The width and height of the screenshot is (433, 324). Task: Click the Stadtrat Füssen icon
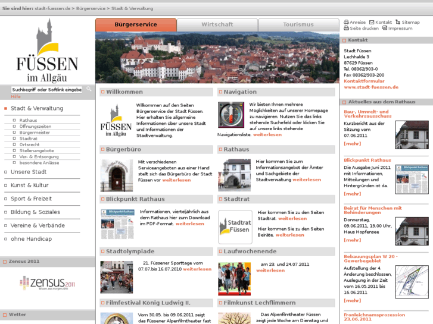point(235,227)
